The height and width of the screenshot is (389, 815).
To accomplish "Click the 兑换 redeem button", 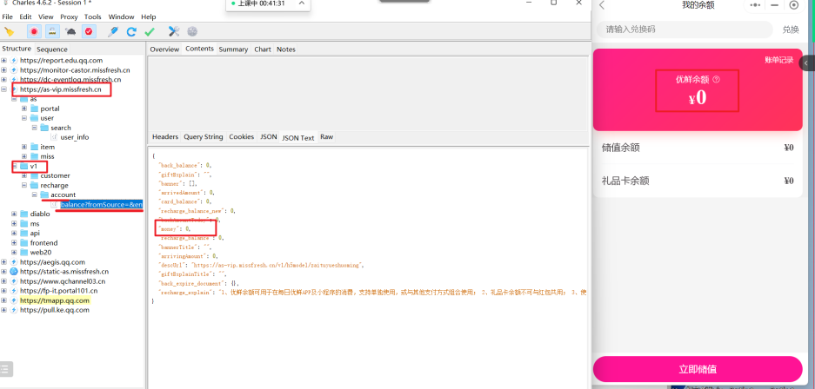I will point(791,30).
